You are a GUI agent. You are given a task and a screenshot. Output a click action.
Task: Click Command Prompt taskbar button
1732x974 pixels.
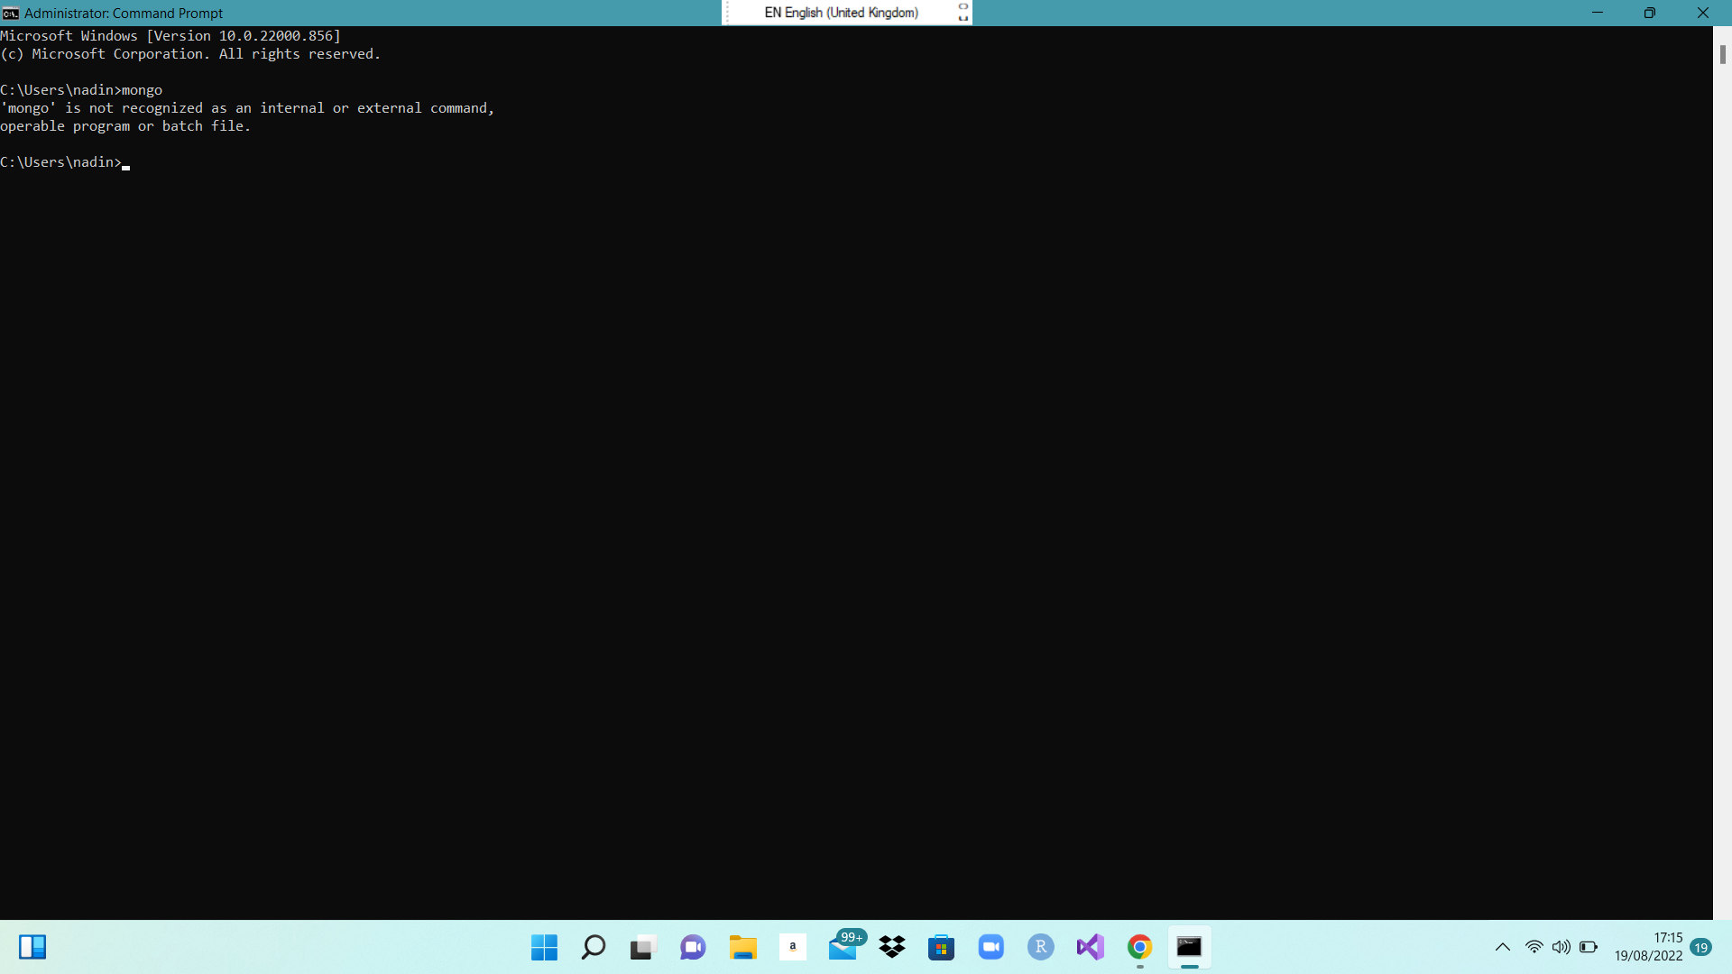1189,947
